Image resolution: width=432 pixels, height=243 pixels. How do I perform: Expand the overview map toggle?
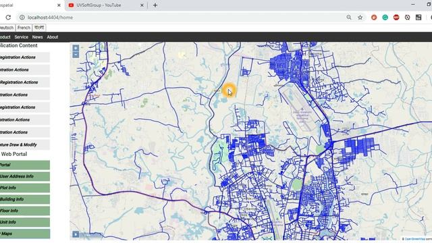point(76,234)
